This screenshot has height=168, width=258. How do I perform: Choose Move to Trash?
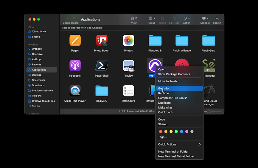[x=180, y=81]
